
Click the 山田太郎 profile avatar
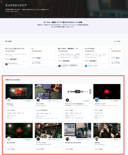[x=97, y=139]
